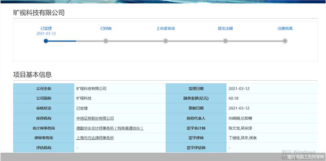Select the 上市委会议 stage label

[x=166, y=29]
